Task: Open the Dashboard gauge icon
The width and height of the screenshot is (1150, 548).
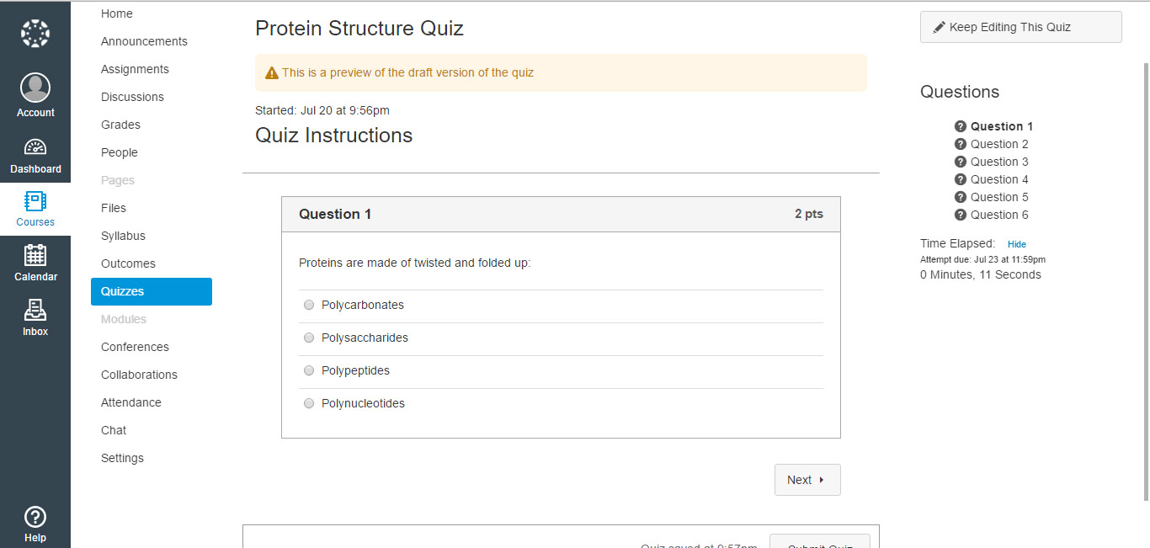Action: [35, 147]
